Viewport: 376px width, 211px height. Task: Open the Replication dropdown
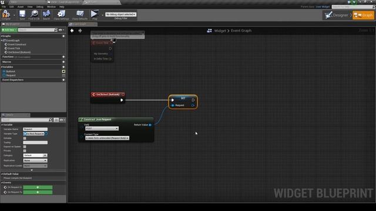tap(35, 161)
